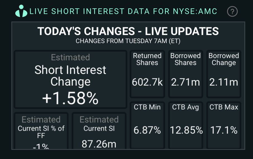Click the 'Returned Shares' label
Screen dimensions: 253x159
tap(147, 59)
